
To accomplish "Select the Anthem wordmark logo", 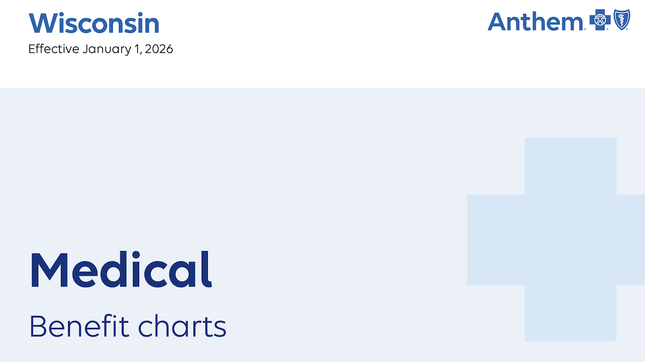I will click(535, 21).
